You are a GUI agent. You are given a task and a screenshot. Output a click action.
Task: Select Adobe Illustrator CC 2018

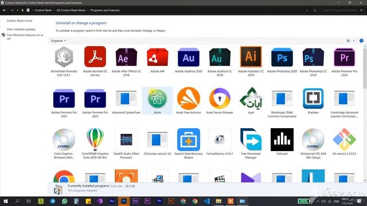(x=251, y=61)
